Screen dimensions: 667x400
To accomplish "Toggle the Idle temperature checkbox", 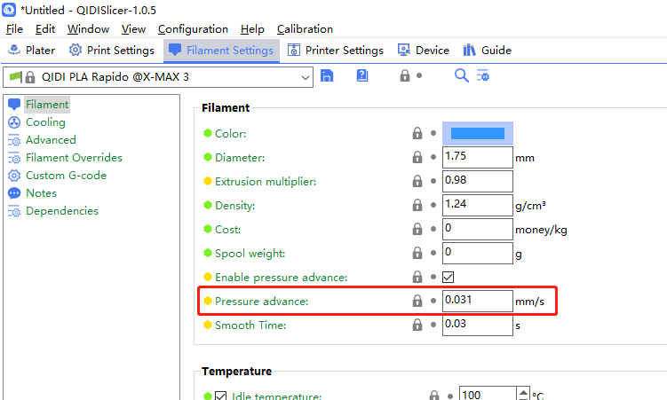I will click(x=220, y=396).
